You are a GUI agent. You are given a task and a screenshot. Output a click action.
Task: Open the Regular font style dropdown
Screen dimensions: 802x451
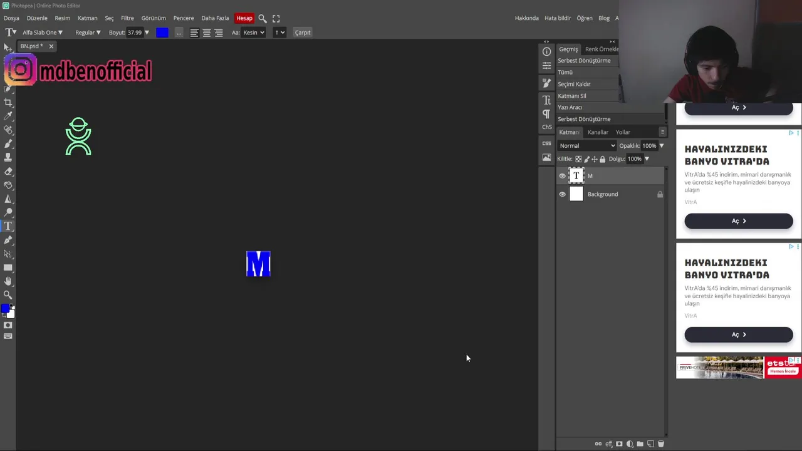(88, 33)
